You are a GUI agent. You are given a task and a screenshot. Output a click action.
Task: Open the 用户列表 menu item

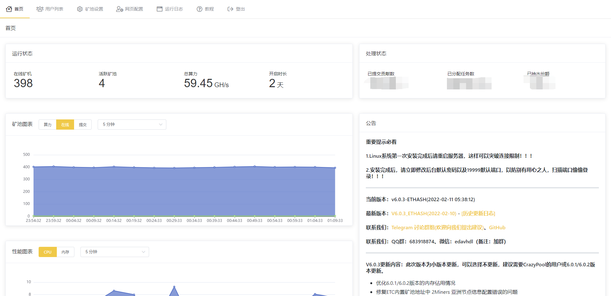[54, 9]
